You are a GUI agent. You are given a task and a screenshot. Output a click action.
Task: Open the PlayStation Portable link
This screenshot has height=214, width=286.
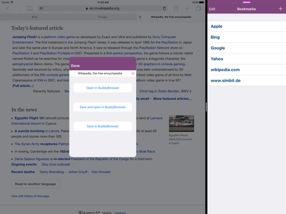coord(55,53)
